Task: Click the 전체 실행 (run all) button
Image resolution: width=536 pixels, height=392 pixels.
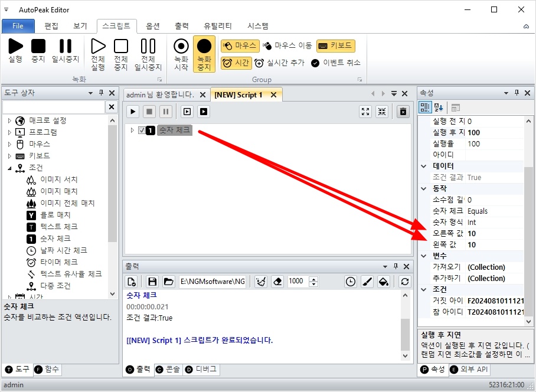Action: coord(98,54)
